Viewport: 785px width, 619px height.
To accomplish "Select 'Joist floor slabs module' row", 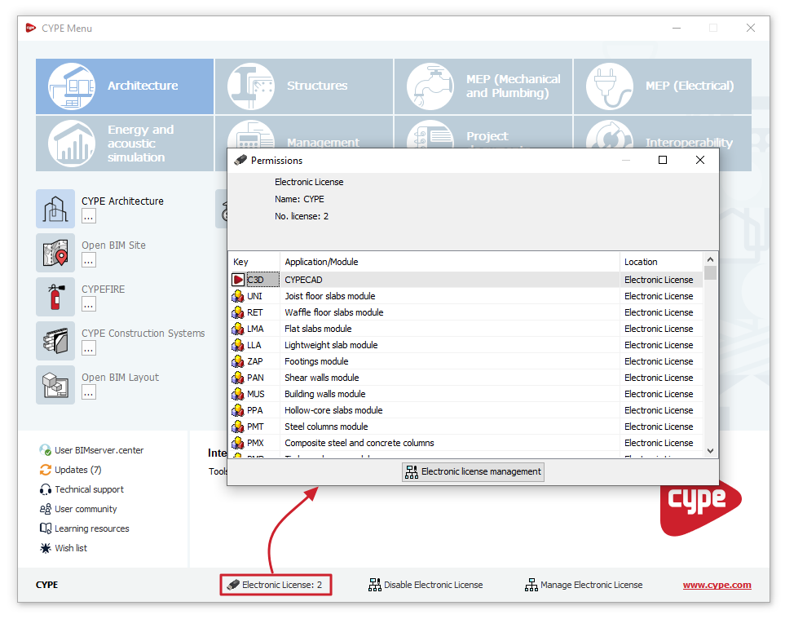I will click(465, 297).
